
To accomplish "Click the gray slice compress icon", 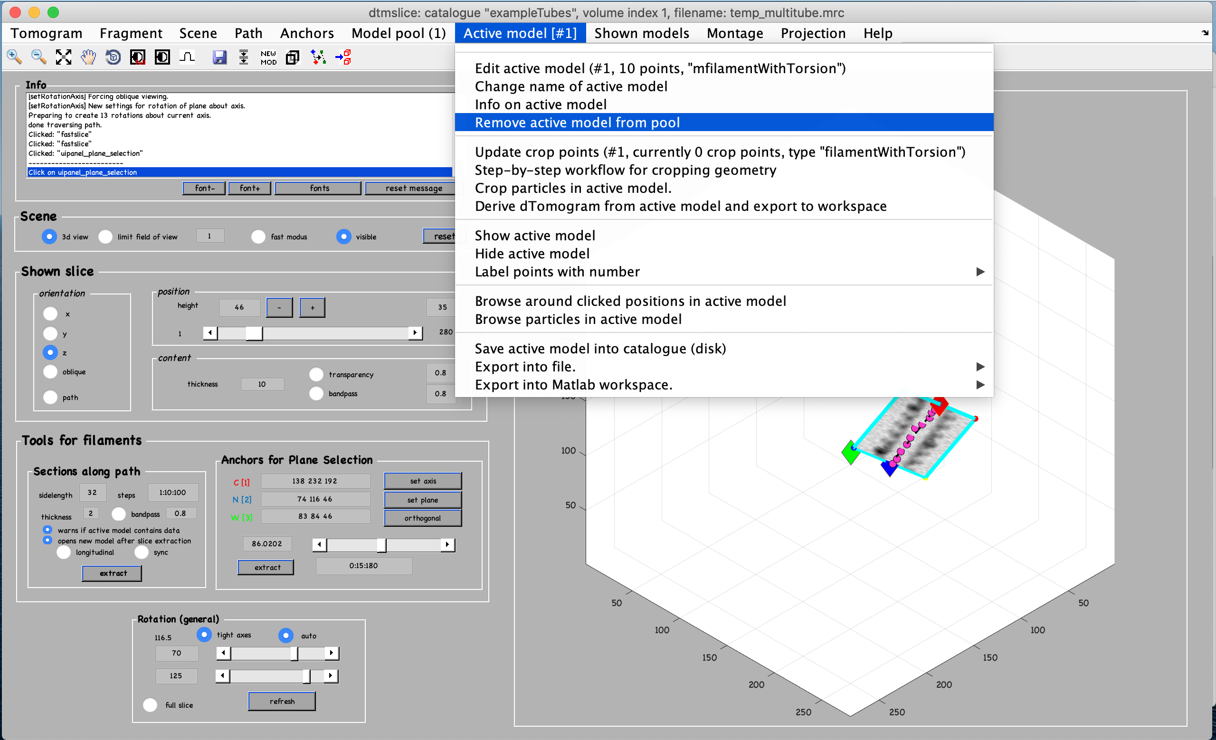I will pos(244,57).
